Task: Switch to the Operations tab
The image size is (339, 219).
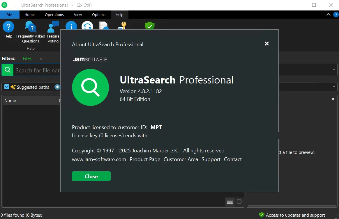Action: point(54,15)
